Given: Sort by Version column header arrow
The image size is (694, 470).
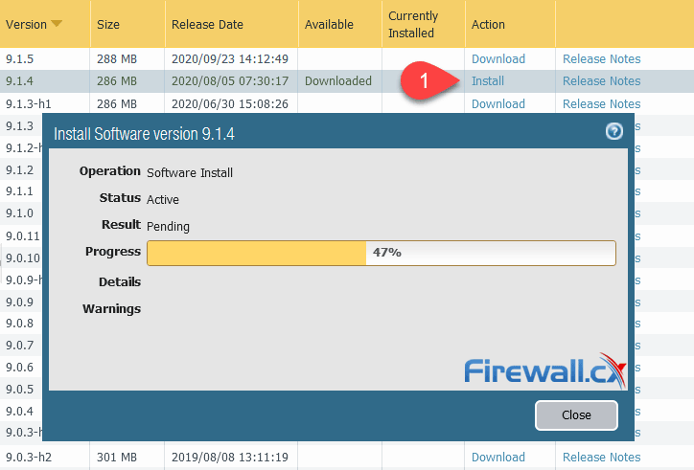Looking at the screenshot, I should [x=57, y=23].
